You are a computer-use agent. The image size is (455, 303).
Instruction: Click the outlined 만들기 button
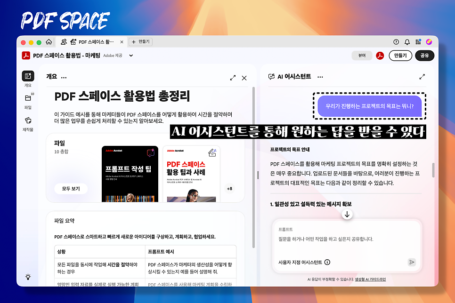pyautogui.click(x=400, y=56)
